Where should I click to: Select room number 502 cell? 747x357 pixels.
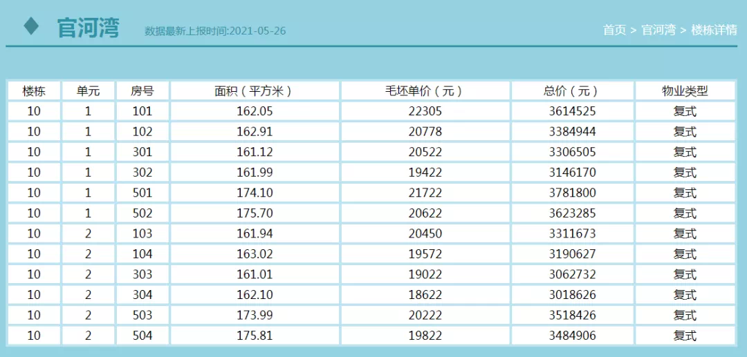[x=142, y=213]
